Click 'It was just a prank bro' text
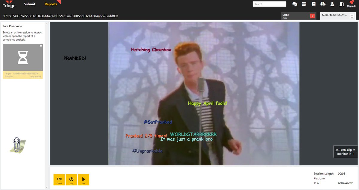Image resolution: width=359 pixels, height=190 pixels. (186, 139)
